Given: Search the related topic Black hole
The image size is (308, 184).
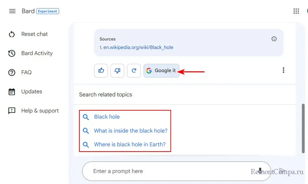Looking at the screenshot, I should [x=107, y=117].
